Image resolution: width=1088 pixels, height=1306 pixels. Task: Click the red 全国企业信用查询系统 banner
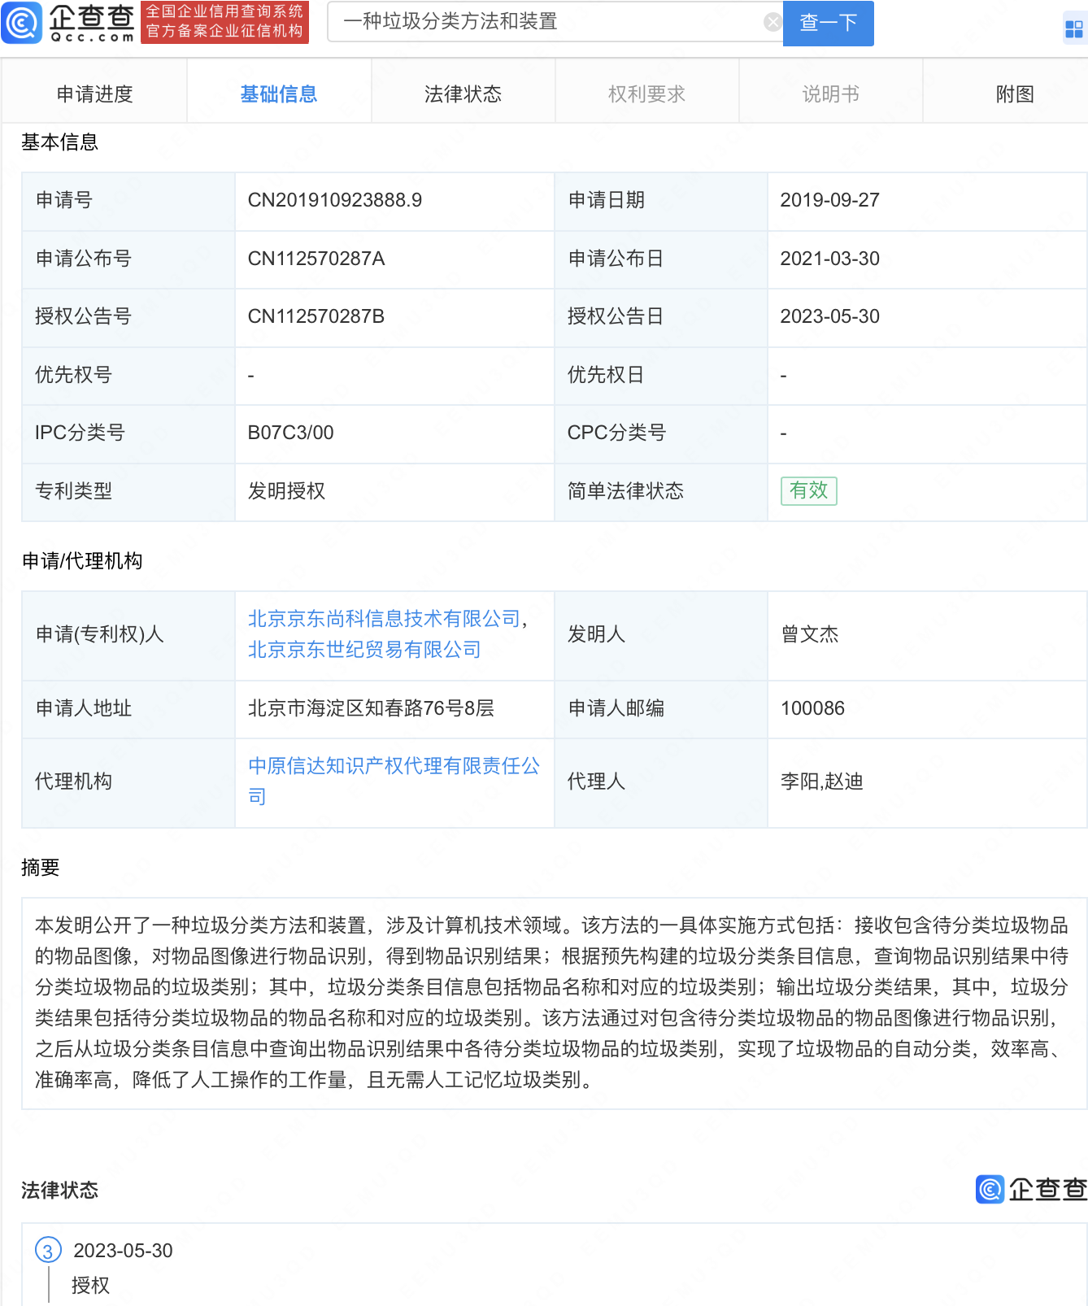(224, 22)
